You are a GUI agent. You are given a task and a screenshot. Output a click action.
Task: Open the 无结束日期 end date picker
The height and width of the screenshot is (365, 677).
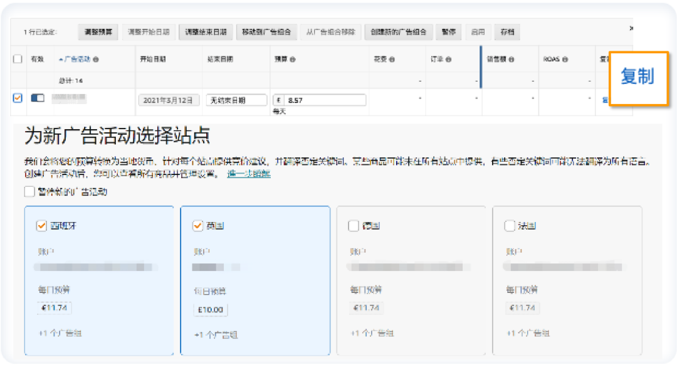tap(235, 99)
